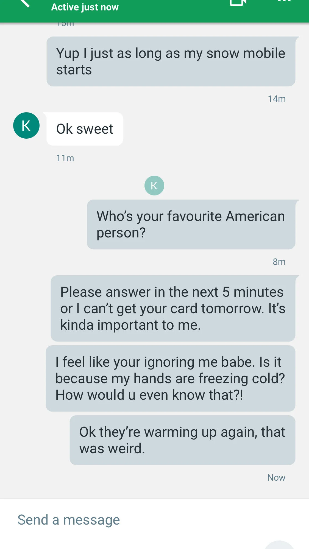The width and height of the screenshot is (309, 549).
Task: Tap the 8m timestamp
Action: click(x=279, y=262)
